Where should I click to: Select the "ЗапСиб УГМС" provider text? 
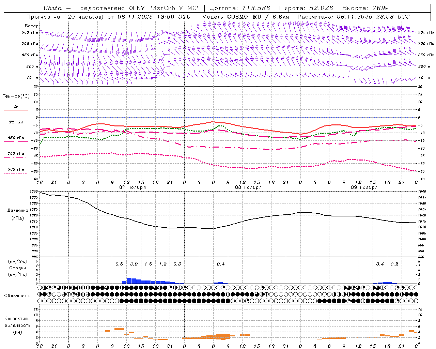(x=175, y=8)
